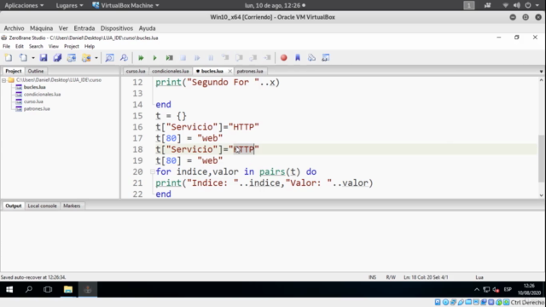Open the File menu in ZeroBrane
This screenshot has height=307, width=546.
pos(6,46)
